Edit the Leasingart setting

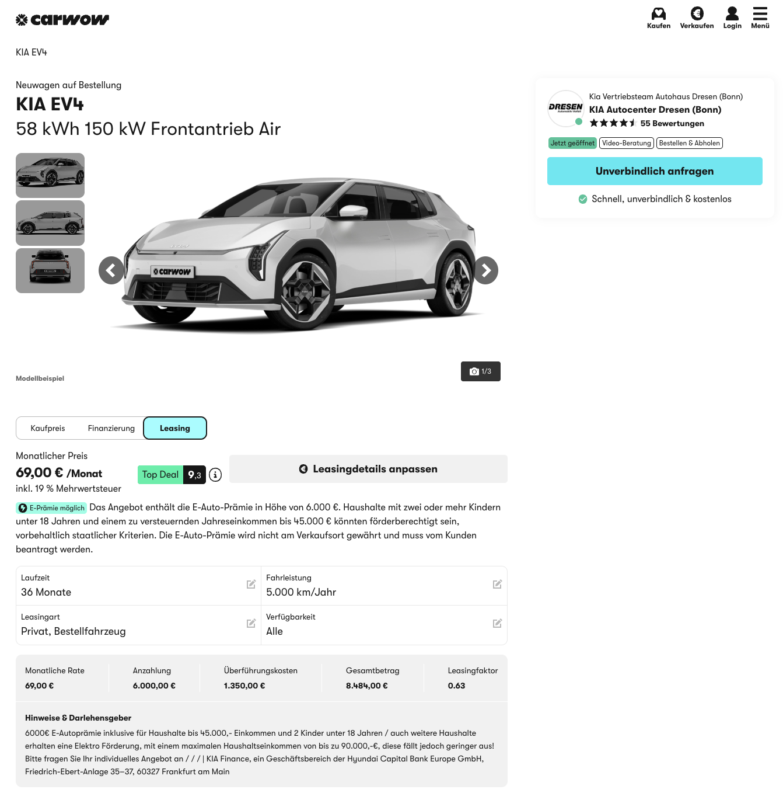138,625
